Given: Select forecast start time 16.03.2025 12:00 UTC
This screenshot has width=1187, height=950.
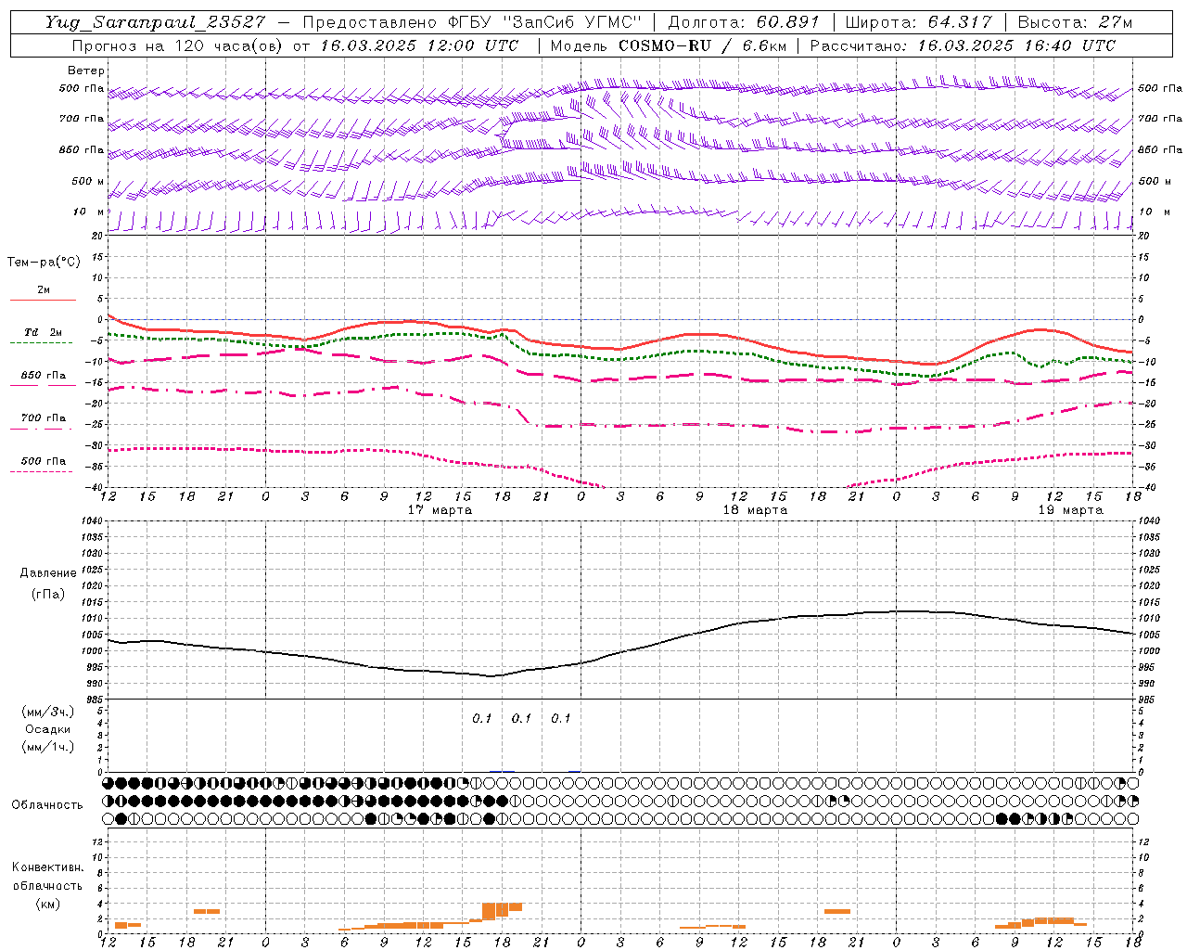Looking at the screenshot, I should [419, 45].
